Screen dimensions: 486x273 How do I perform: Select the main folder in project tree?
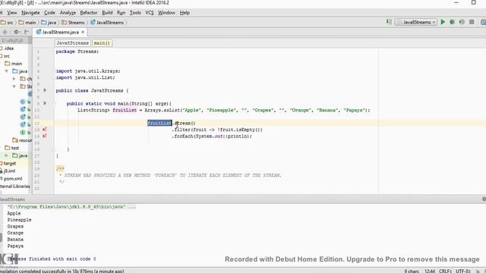point(14,64)
